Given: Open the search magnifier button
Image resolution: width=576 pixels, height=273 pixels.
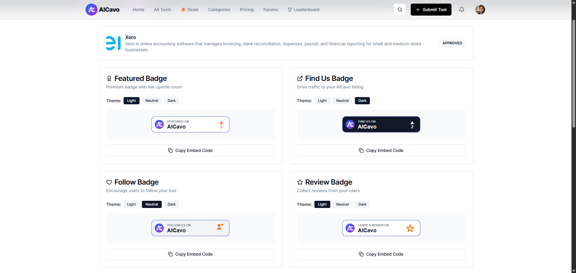Looking at the screenshot, I should 400,10.
